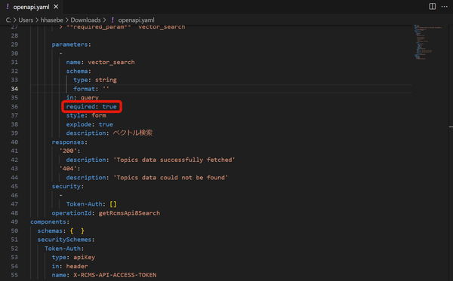
Task: Click operationId getRcmsApi8Search value
Action: click(x=129, y=213)
